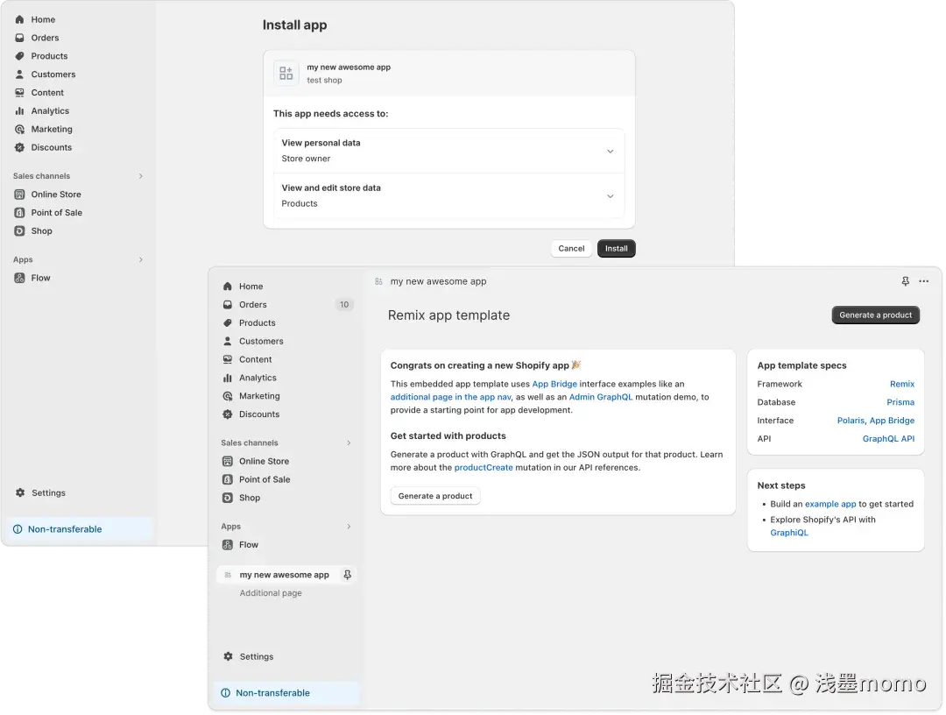
Task: Click Point of Sale icon in back window
Action: coord(19,212)
